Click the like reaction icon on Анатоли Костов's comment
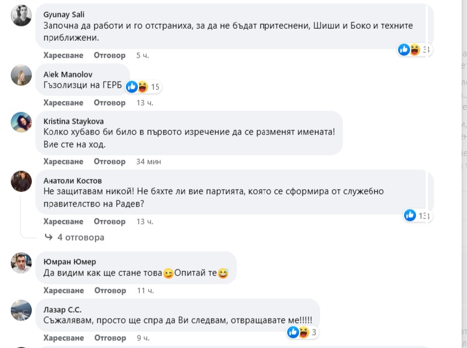 pos(410,215)
